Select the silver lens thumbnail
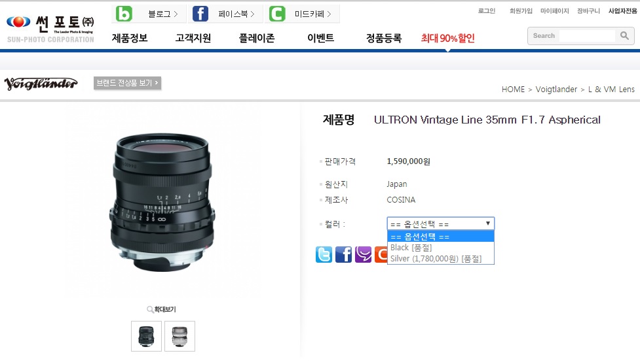This screenshot has height=364, width=640. 179,337
